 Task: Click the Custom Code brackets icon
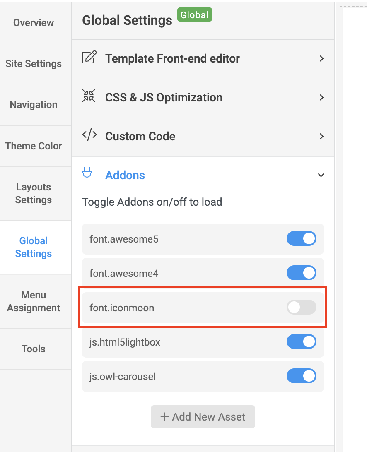click(x=89, y=135)
